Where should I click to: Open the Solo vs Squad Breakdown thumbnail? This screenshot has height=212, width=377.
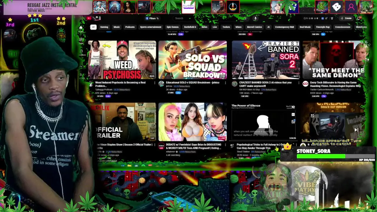point(193,60)
